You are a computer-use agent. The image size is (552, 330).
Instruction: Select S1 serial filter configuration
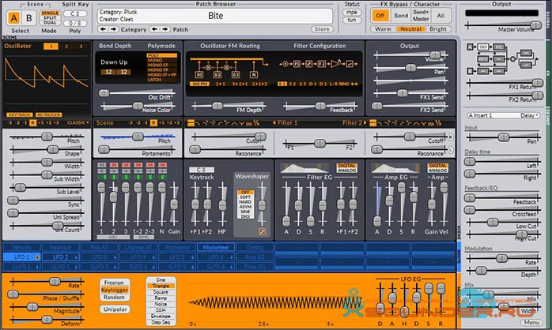tap(282, 84)
